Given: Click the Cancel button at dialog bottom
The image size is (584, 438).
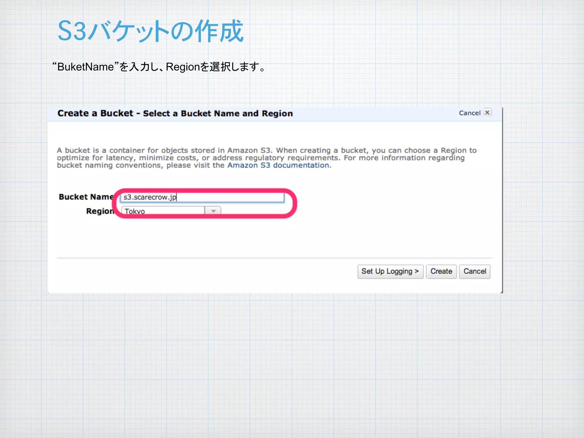Looking at the screenshot, I should tap(475, 271).
